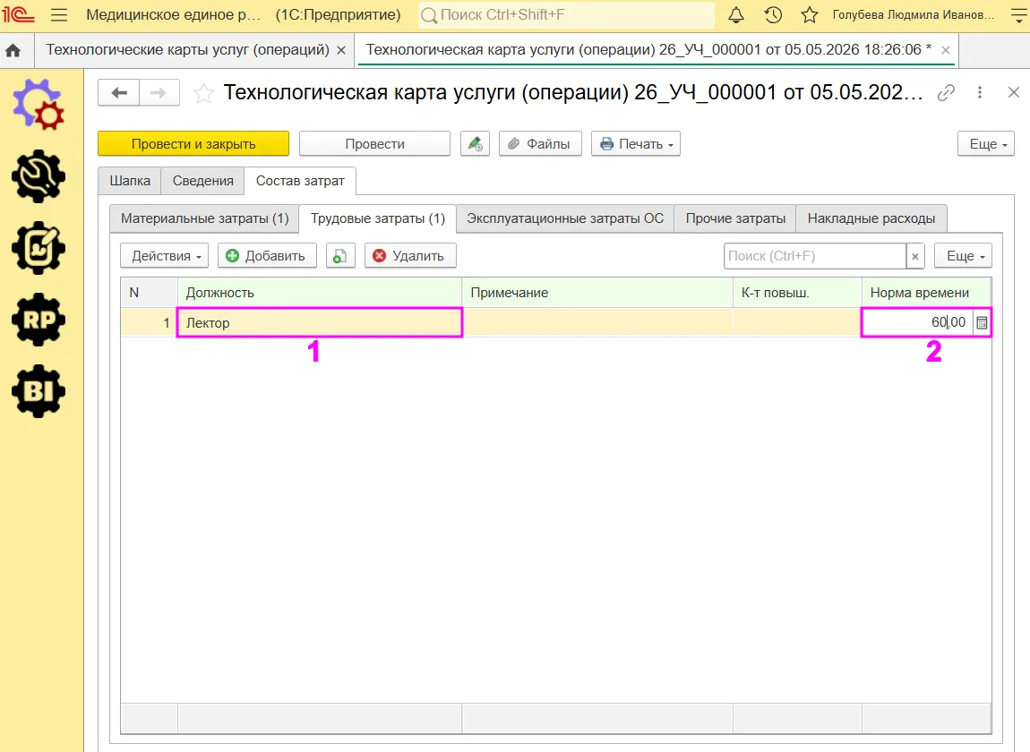Open the RP gear sidebar section
Screen dimensions: 1030x752
(39, 320)
